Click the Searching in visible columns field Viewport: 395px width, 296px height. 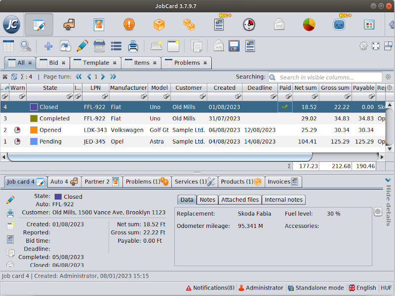[326, 77]
